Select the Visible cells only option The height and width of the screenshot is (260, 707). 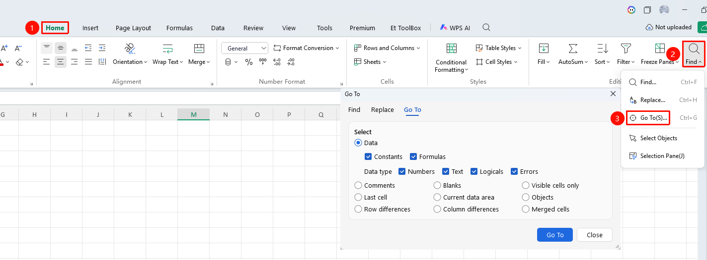point(526,185)
